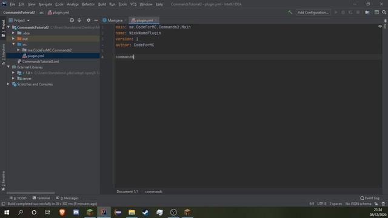This screenshot has width=388, height=218.
Task: Click the tool windows toggle in status bar corner
Action: point(3,204)
